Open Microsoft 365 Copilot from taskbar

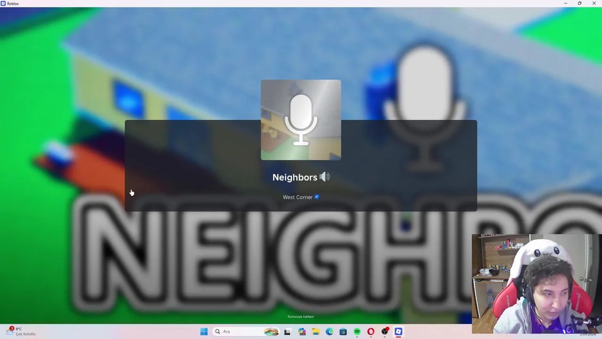pyautogui.click(x=302, y=331)
